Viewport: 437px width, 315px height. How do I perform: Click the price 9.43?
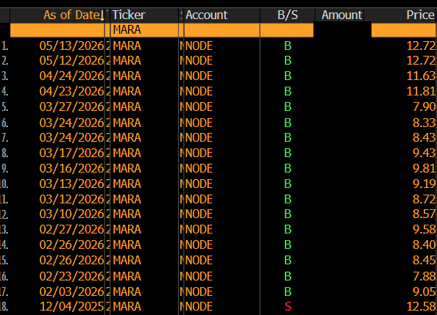(424, 153)
